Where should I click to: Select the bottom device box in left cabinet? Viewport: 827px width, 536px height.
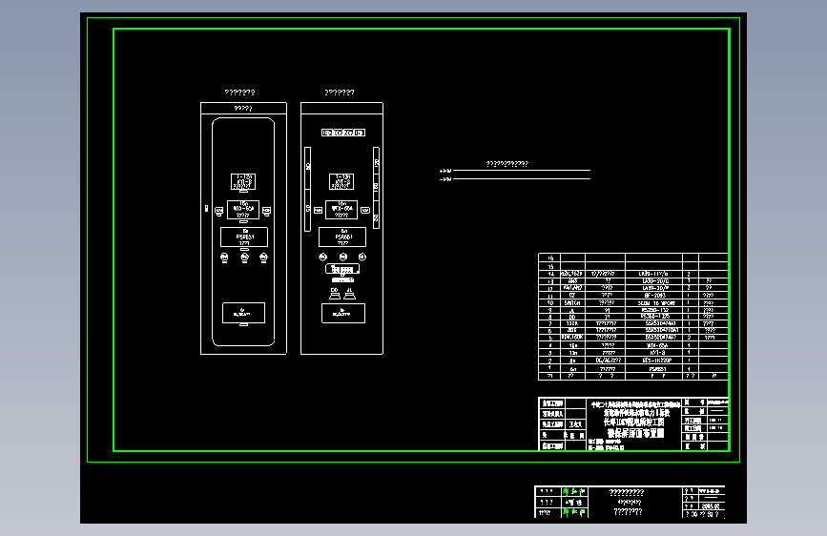[x=243, y=313]
